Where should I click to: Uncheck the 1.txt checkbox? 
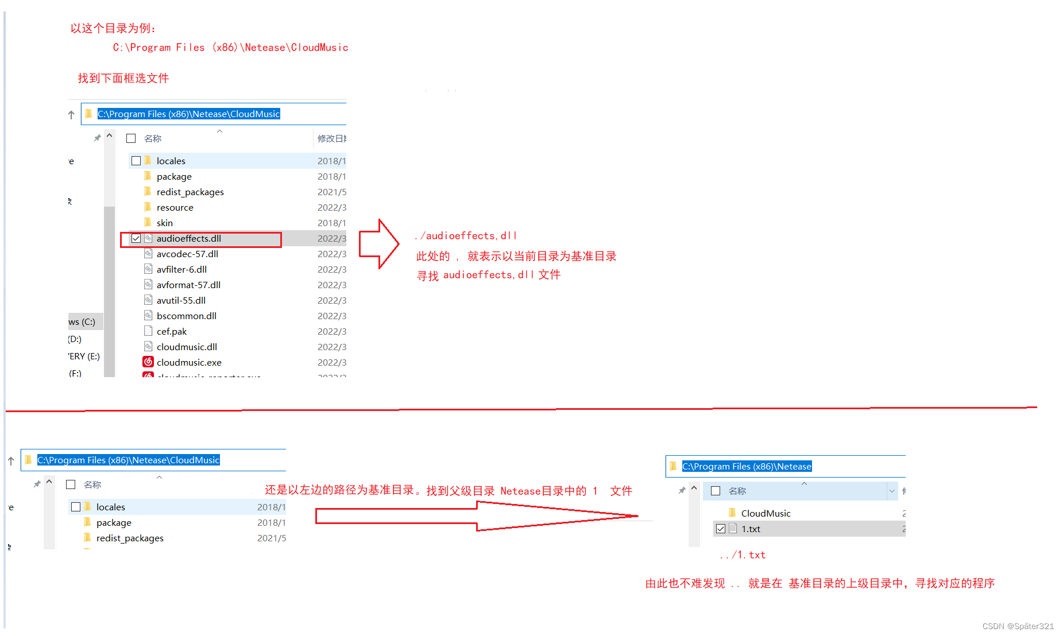click(x=721, y=529)
